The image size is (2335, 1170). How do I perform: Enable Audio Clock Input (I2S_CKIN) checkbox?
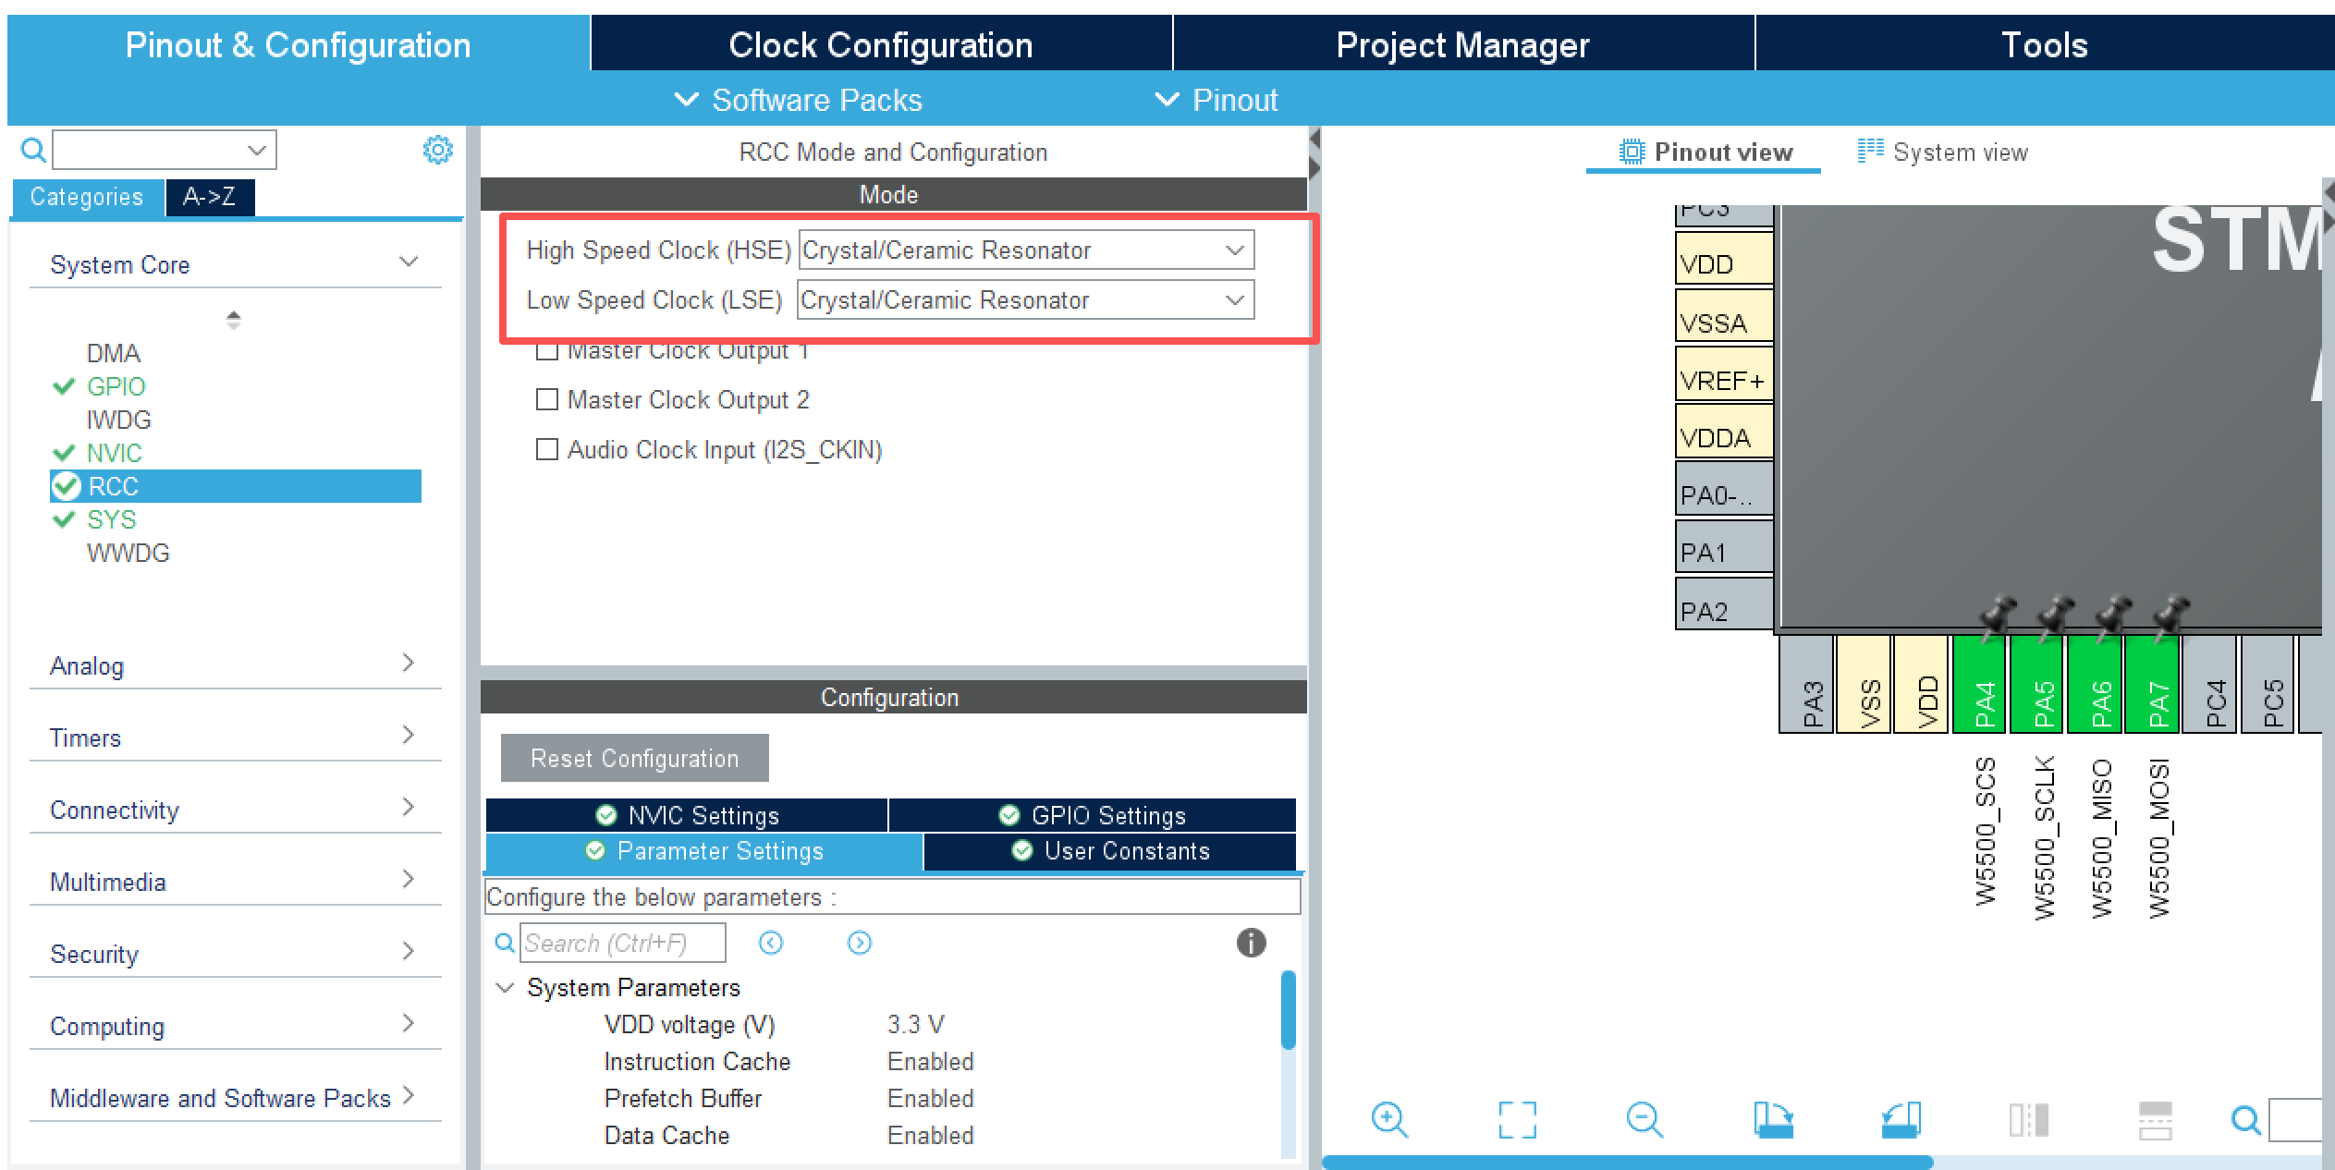[x=547, y=449]
